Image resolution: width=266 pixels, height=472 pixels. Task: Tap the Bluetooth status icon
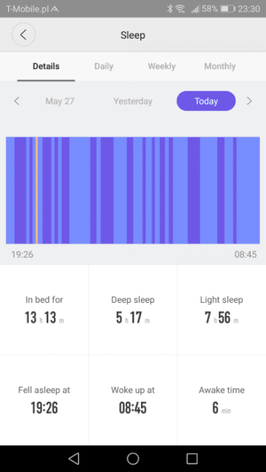[170, 9]
